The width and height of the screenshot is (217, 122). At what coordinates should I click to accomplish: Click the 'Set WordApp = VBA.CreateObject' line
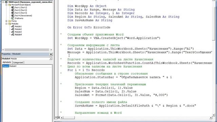(x=114, y=38)
